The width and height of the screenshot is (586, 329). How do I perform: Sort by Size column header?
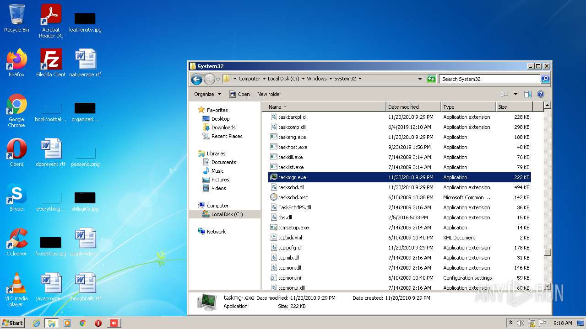(514, 107)
